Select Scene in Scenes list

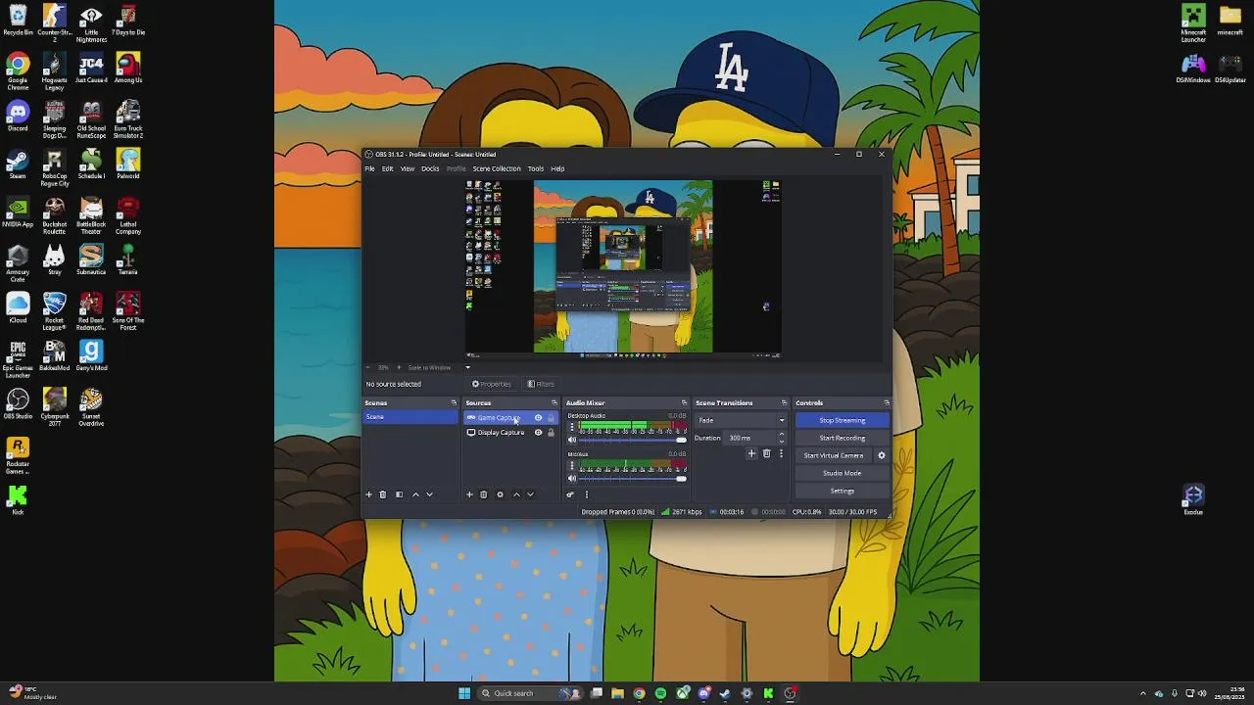point(410,417)
